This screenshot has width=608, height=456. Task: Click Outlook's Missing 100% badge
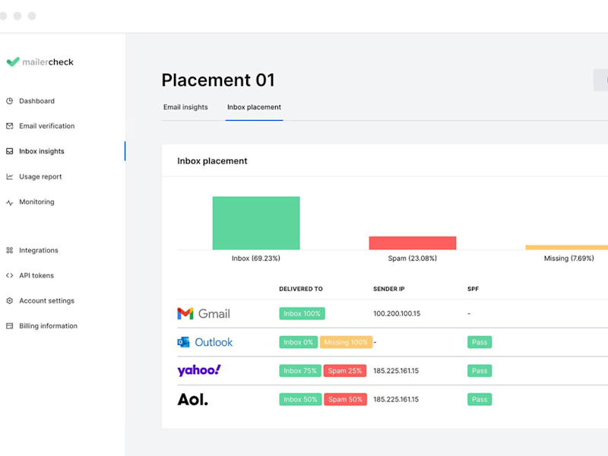346,342
